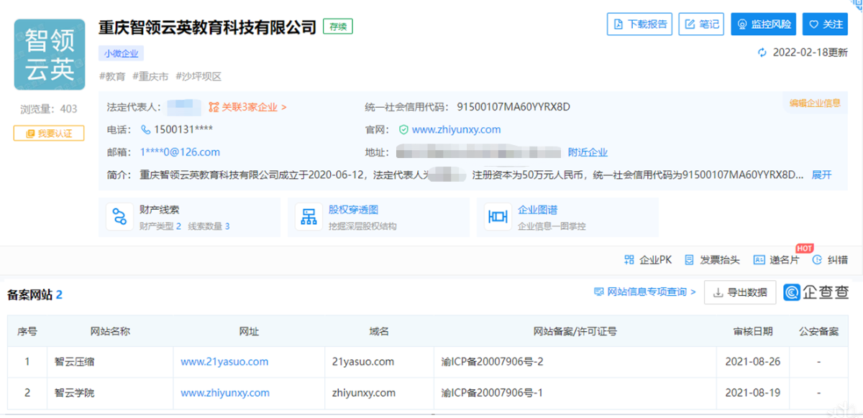Click the 企查查 logo

click(816, 292)
